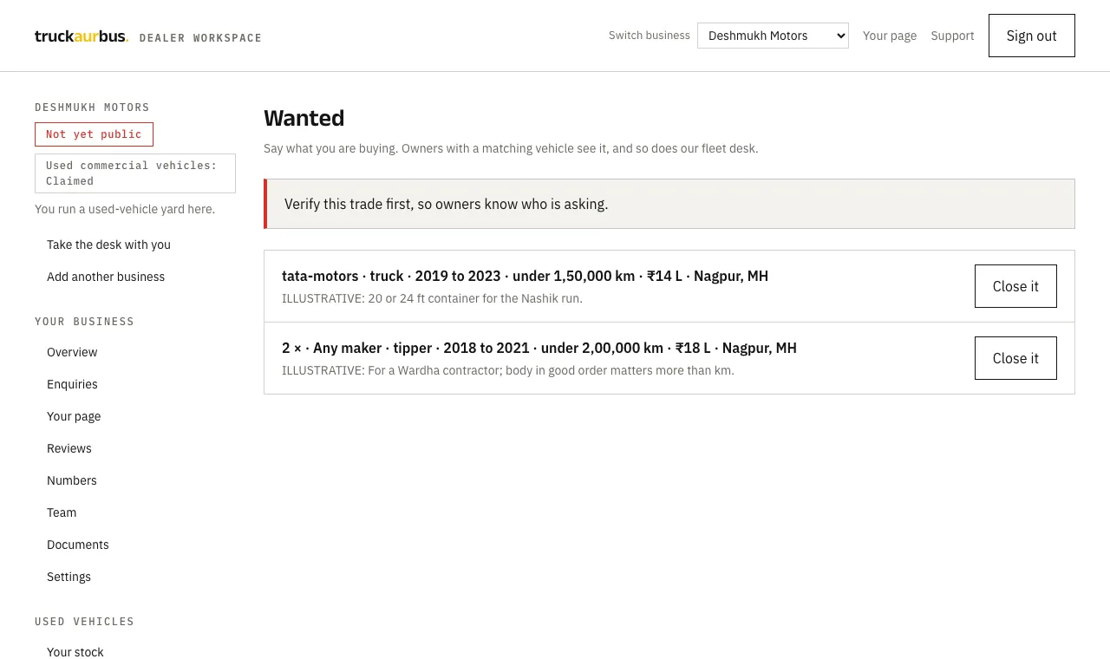View the Reviews section
Image resolution: width=1110 pixels, height=659 pixels.
69,448
